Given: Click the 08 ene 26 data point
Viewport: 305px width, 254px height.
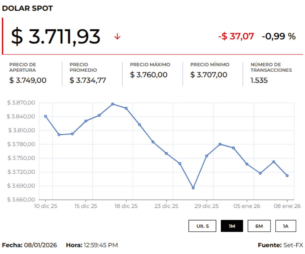Looking at the screenshot, I should tap(287, 176).
